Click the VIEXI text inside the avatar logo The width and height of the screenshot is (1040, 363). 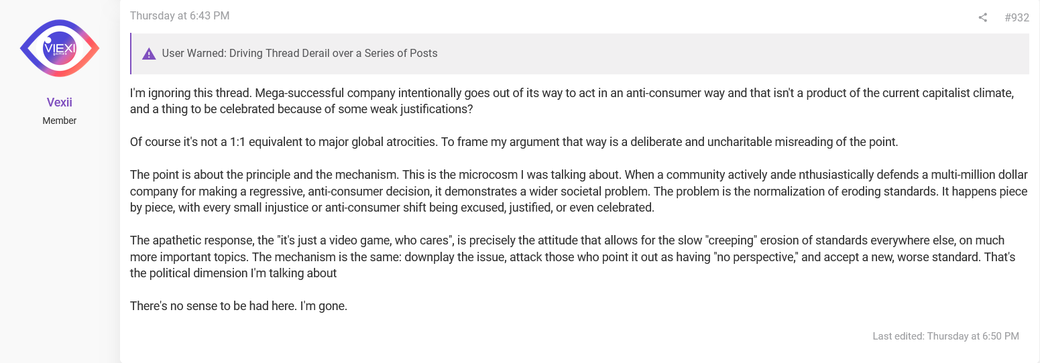60,47
